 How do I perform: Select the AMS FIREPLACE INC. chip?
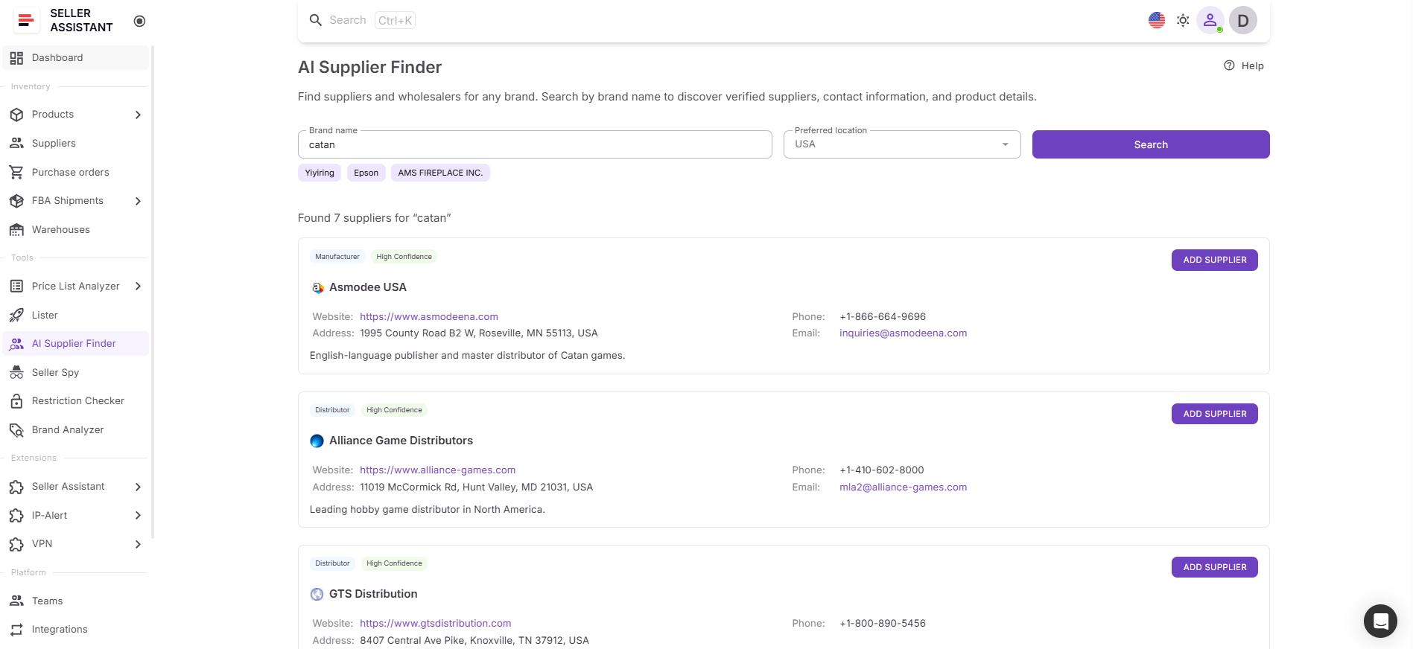[x=440, y=173]
